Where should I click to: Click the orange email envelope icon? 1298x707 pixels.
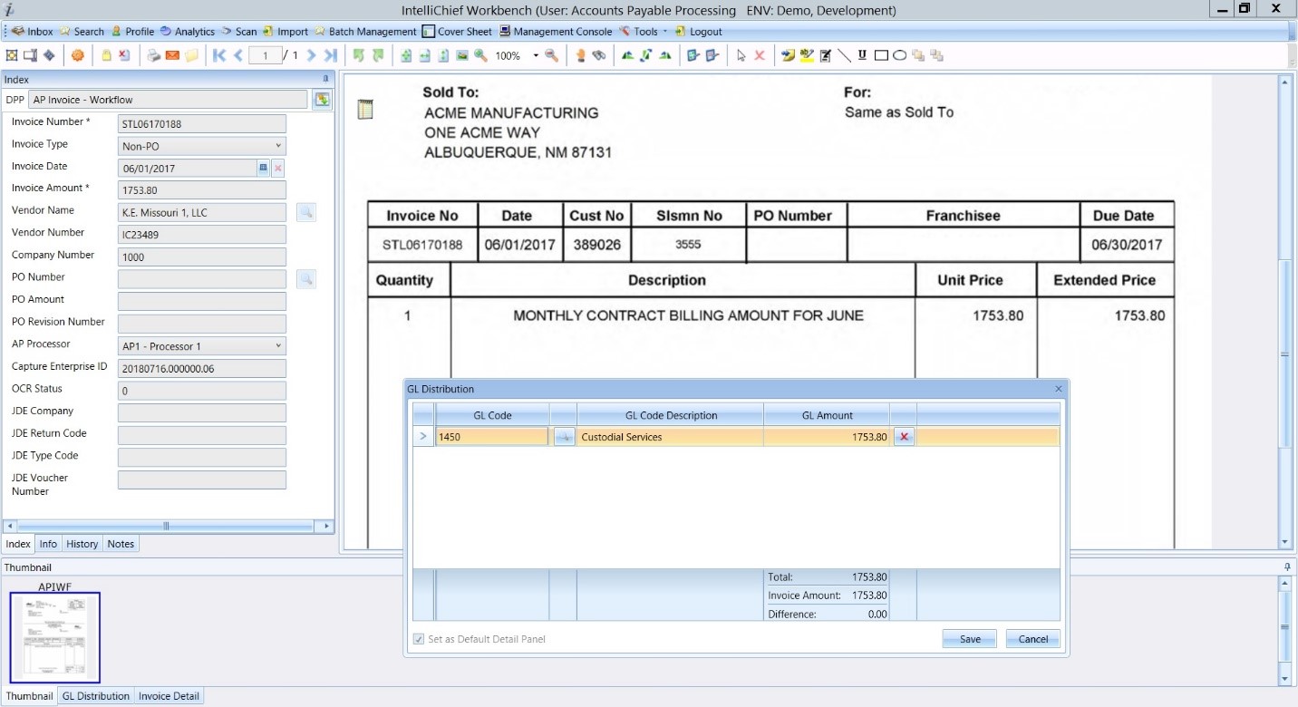coord(172,55)
